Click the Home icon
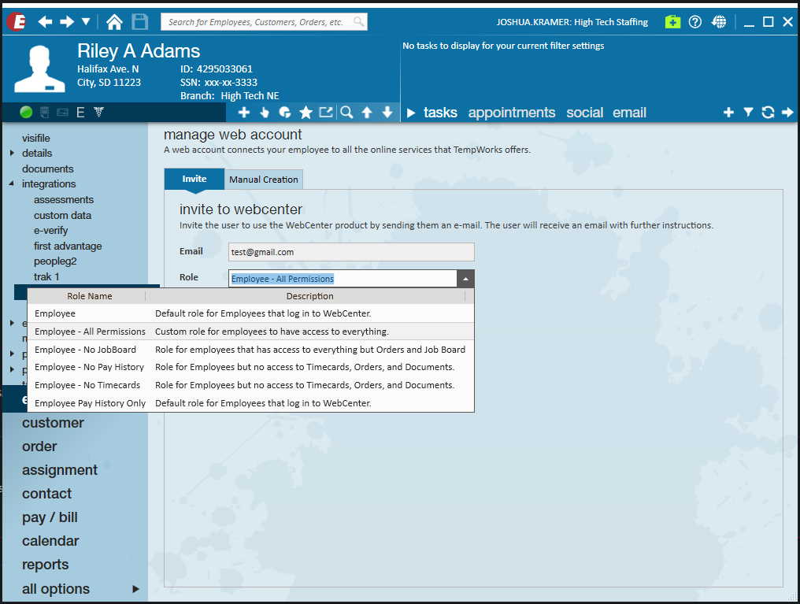This screenshot has height=604, width=800. point(114,21)
